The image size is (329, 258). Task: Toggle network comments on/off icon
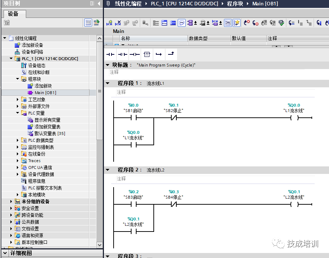point(228,23)
